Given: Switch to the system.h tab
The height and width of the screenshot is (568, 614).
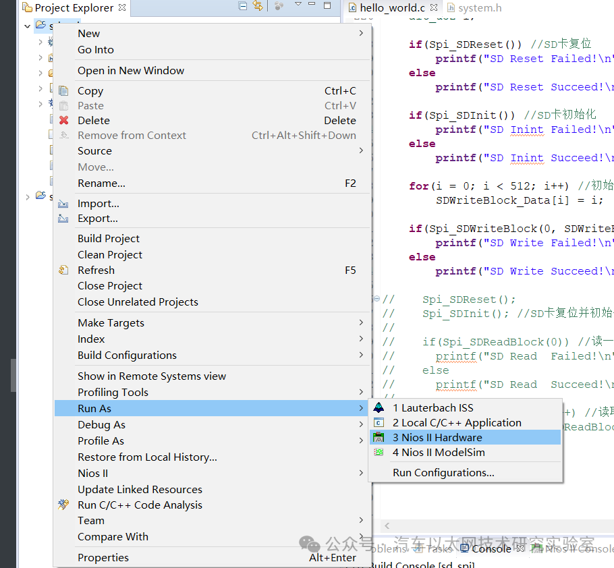Looking at the screenshot, I should click(x=474, y=8).
